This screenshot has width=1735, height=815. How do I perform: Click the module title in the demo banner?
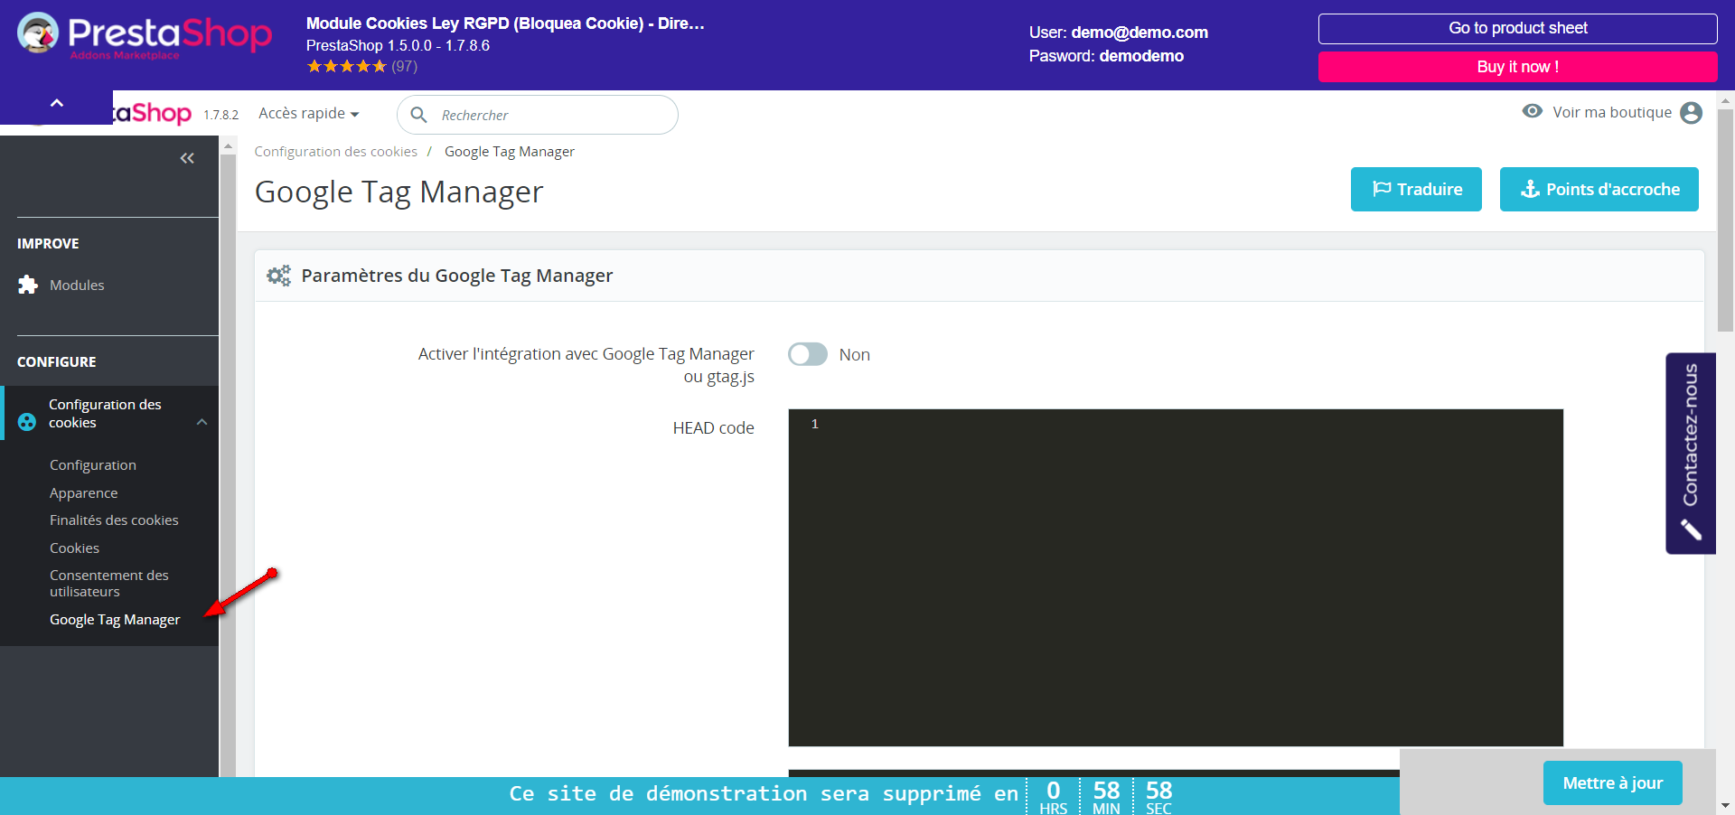[505, 23]
